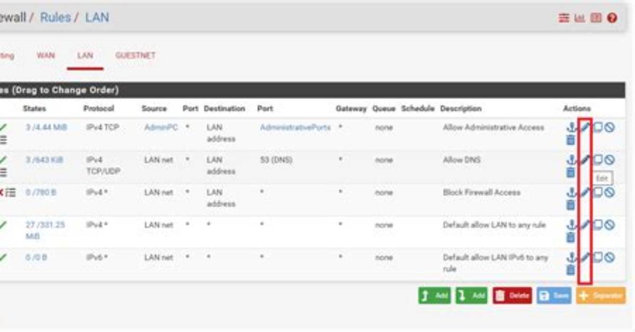
Task: Open the help question-mark icon
Action: click(612, 19)
